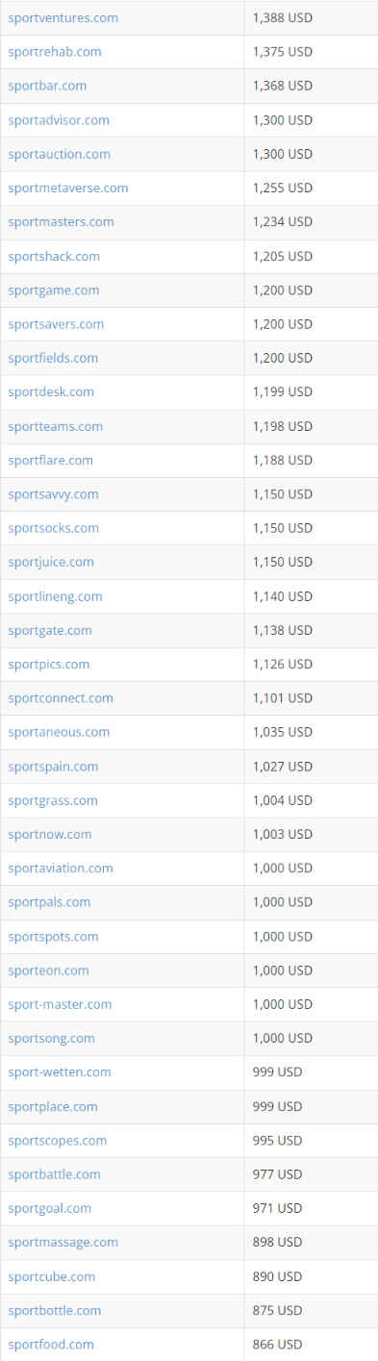The image size is (378, 1361).
Task: Open sportbar.com listing
Action: coord(47,86)
